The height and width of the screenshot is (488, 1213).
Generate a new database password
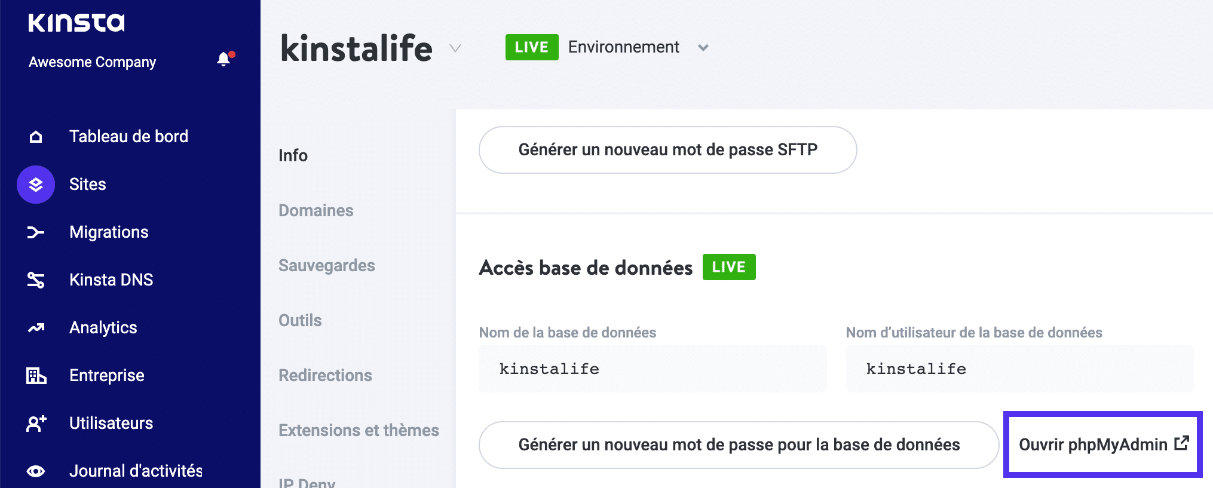point(739,444)
